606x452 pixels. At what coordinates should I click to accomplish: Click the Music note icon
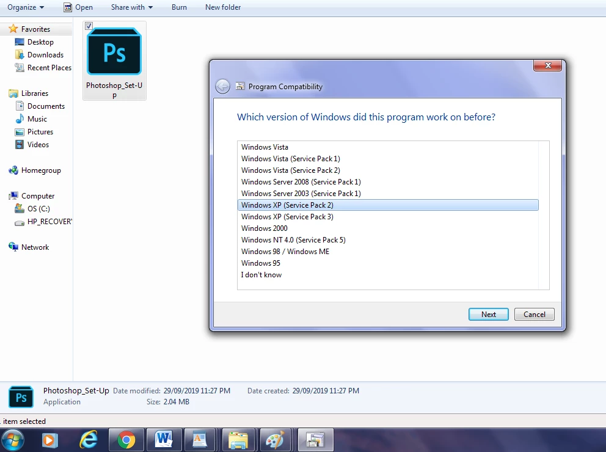coord(20,118)
